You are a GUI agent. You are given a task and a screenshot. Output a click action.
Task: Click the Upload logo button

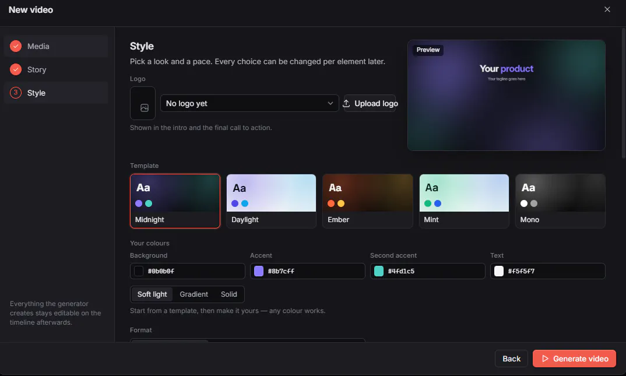pyautogui.click(x=370, y=103)
